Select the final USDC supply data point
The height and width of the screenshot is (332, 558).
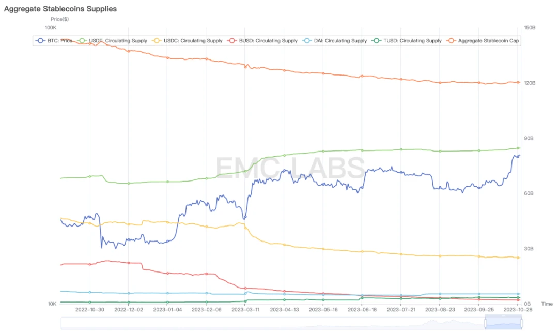click(x=518, y=258)
